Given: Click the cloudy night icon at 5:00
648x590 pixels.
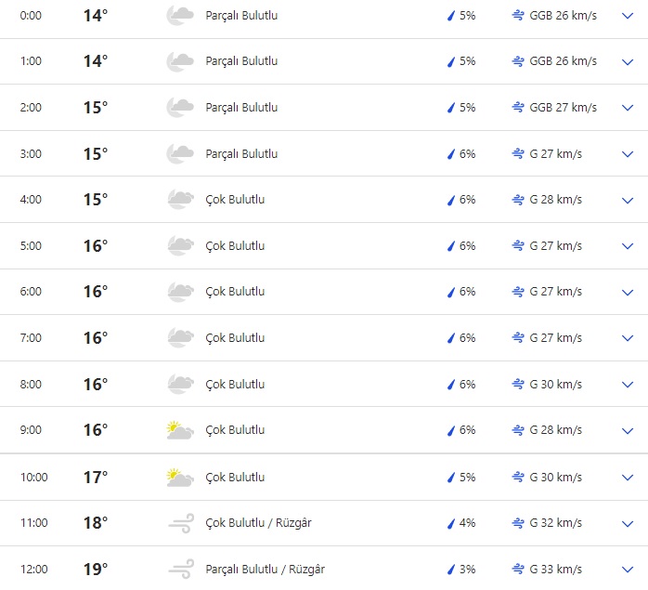Looking at the screenshot, I should (179, 246).
